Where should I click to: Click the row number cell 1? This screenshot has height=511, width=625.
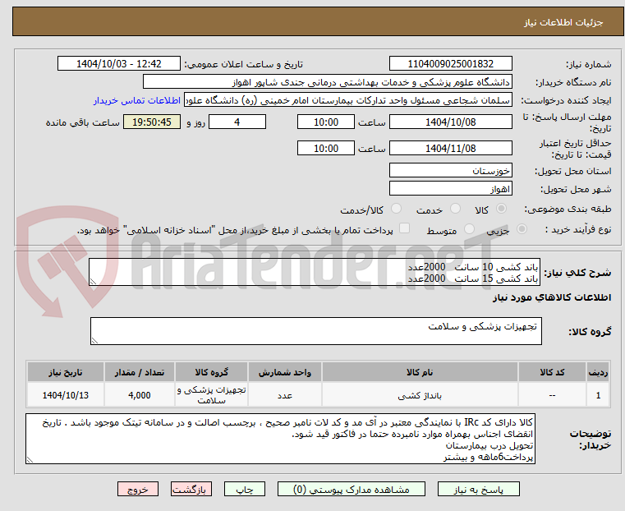point(598,395)
